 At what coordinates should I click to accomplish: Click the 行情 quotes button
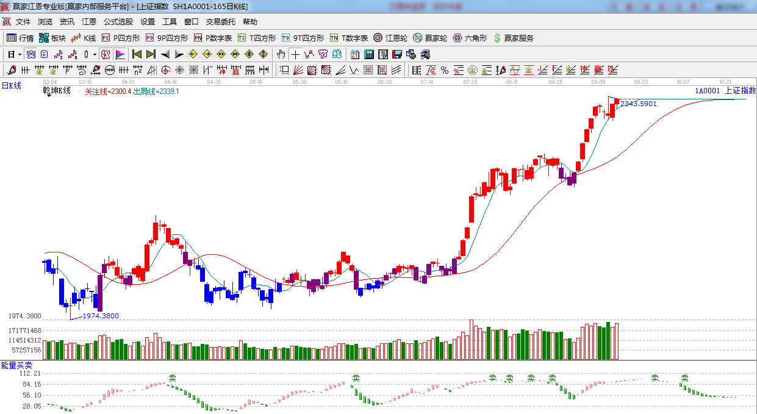[20, 38]
